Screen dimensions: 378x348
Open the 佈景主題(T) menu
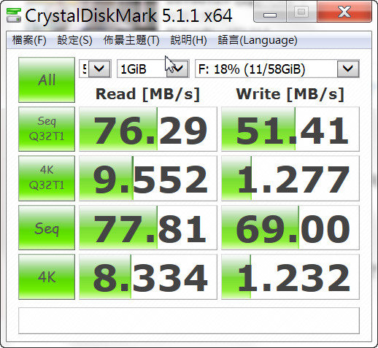point(131,40)
